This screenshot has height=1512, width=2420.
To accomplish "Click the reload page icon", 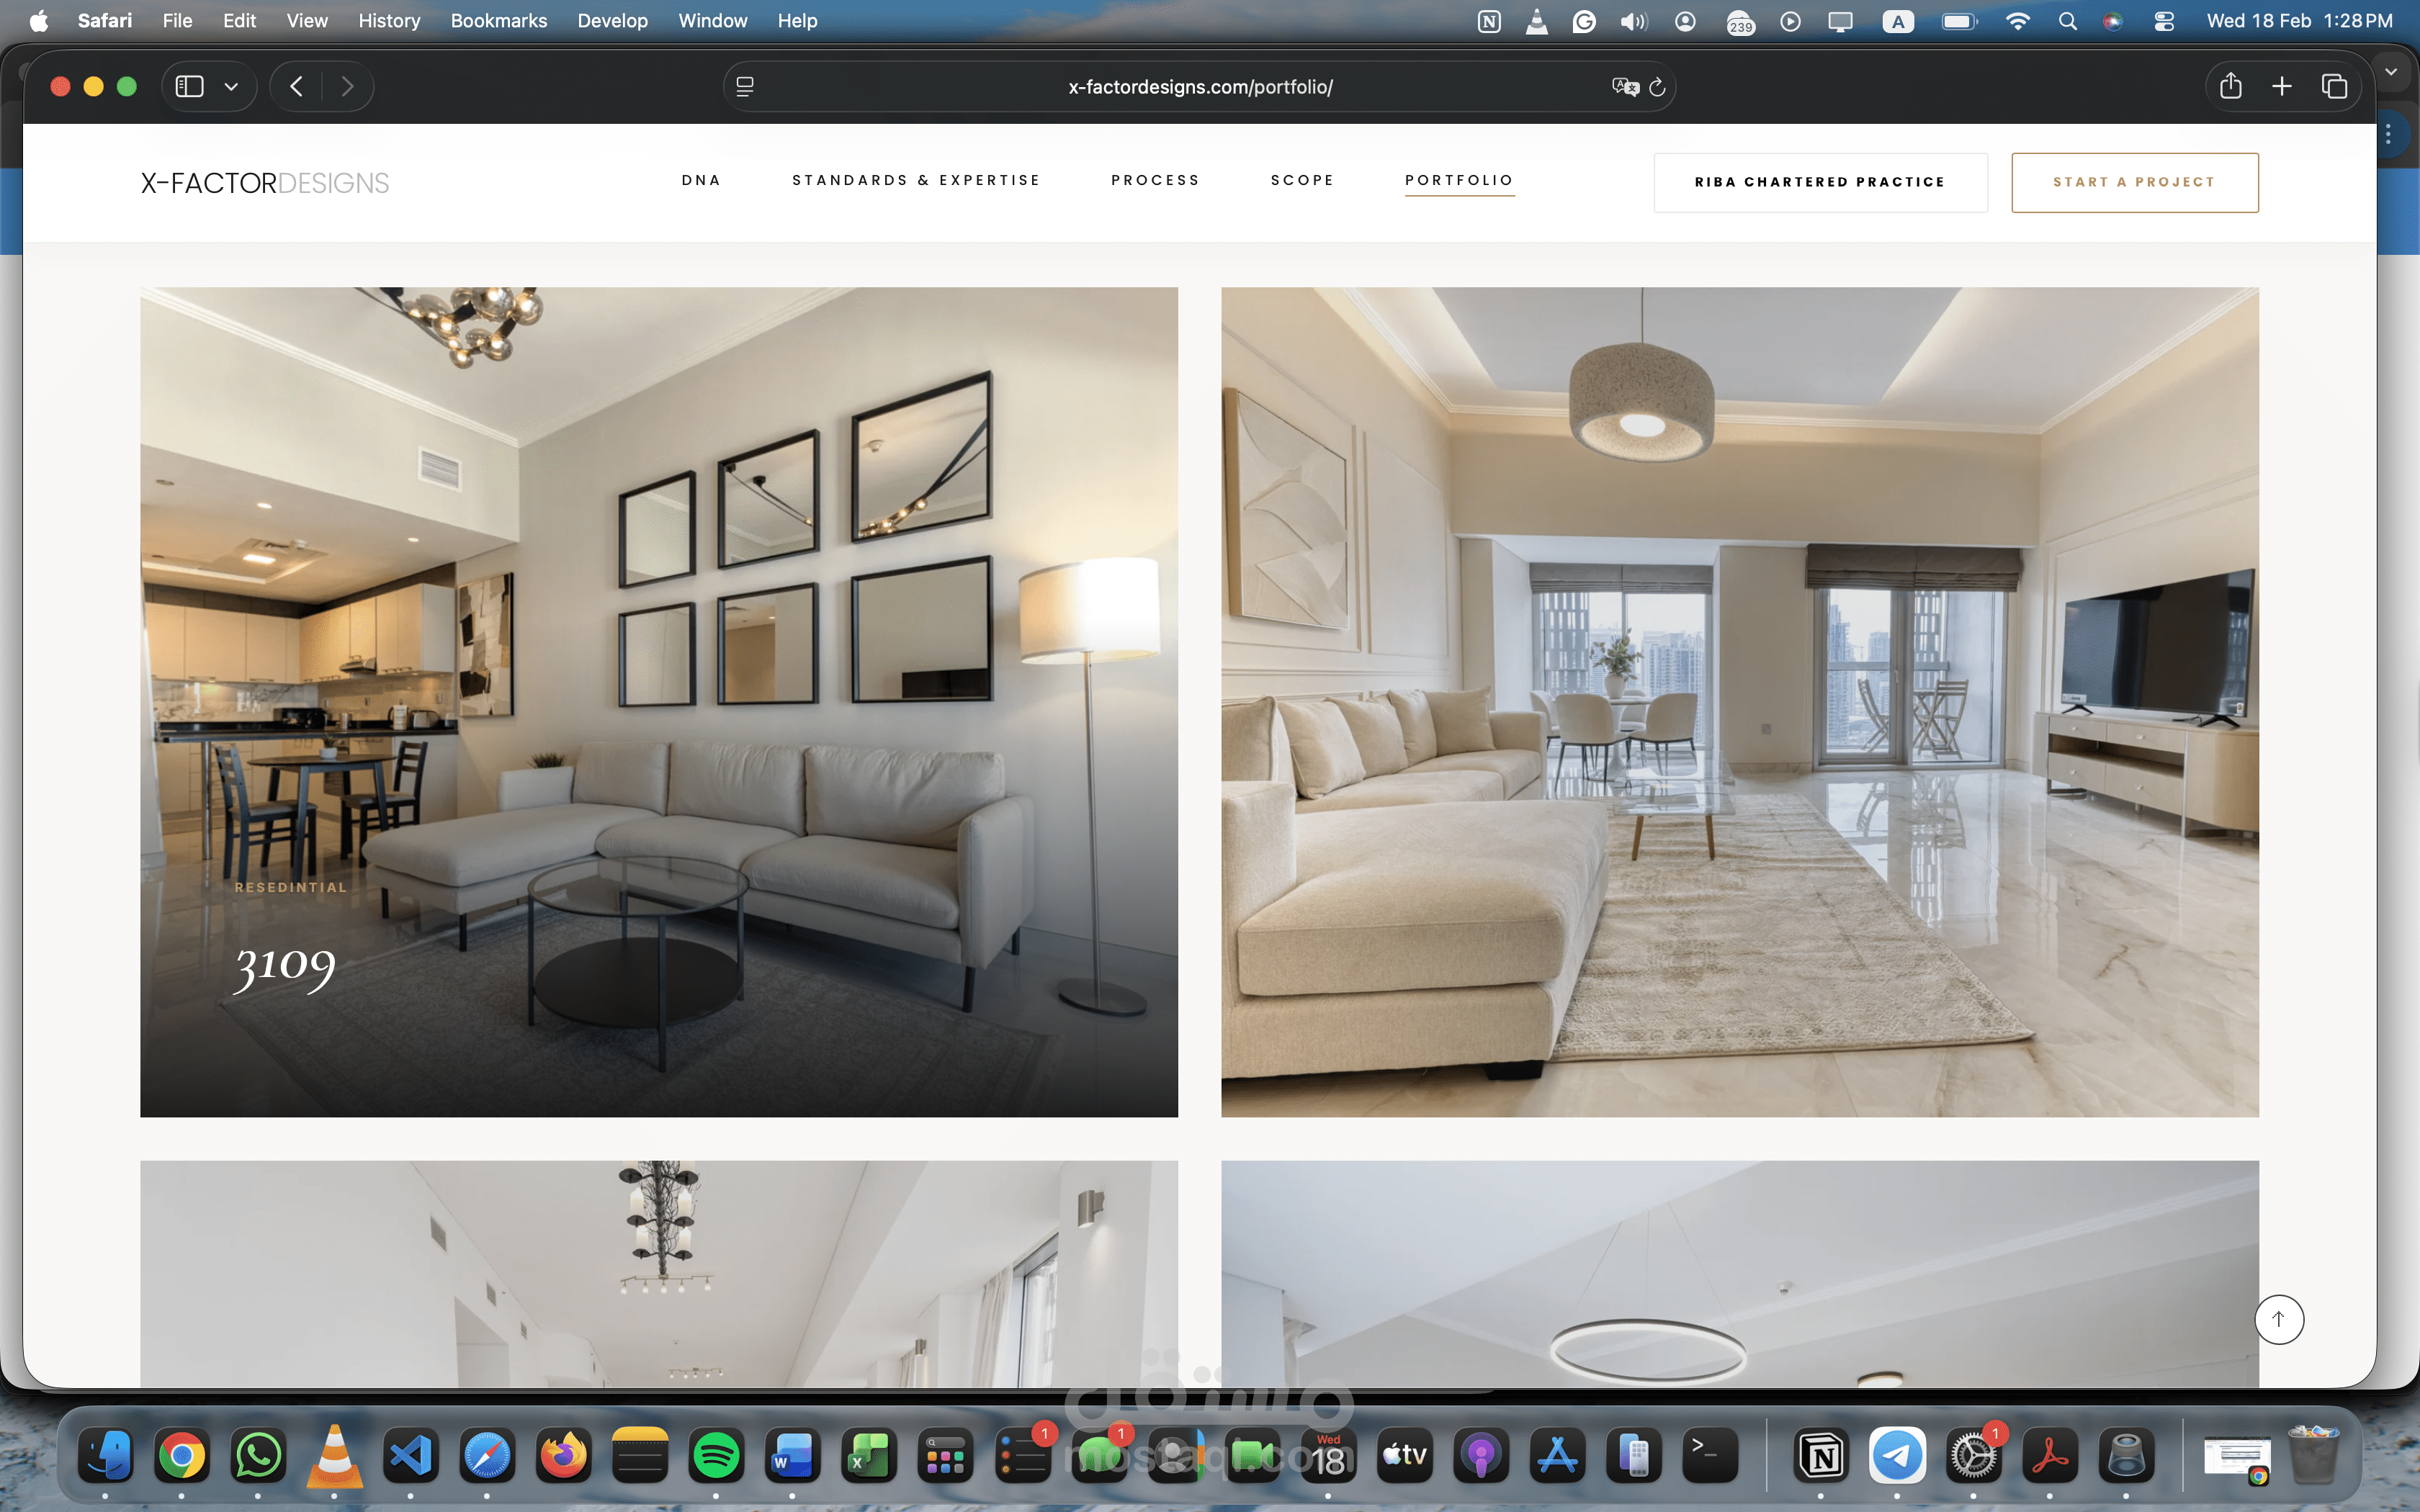I will [x=1657, y=87].
